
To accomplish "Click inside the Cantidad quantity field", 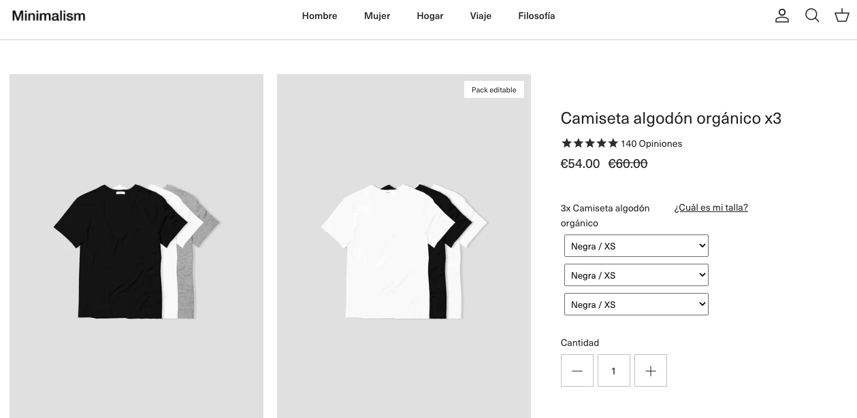I will coord(613,370).
